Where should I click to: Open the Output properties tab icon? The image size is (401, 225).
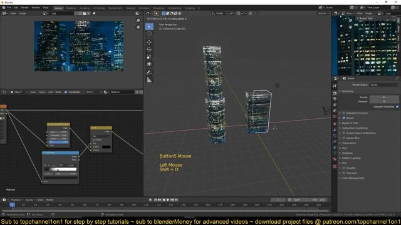click(x=335, y=99)
